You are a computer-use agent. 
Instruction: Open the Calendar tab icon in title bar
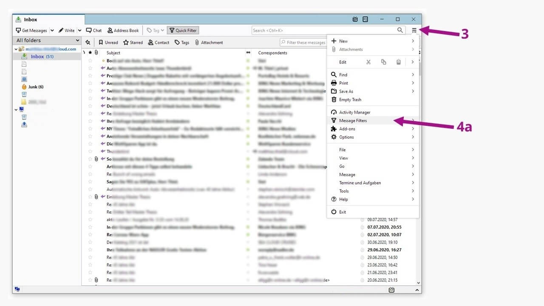[355, 19]
